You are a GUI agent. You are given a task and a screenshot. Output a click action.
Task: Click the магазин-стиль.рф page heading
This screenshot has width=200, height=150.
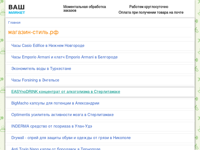coord(33,32)
